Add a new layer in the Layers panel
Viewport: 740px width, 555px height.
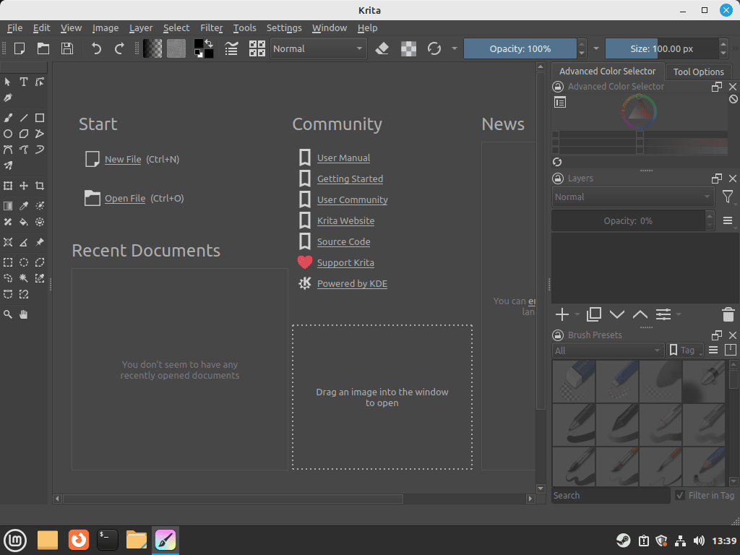coord(562,314)
